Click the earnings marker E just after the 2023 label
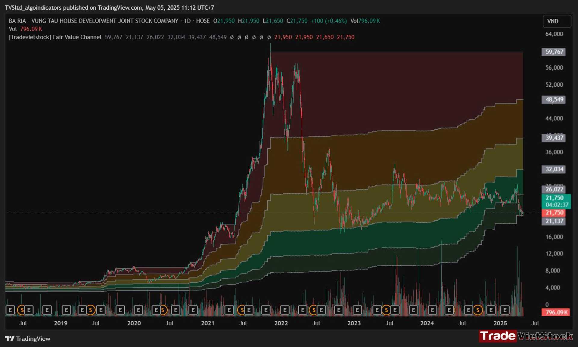 [357, 310]
